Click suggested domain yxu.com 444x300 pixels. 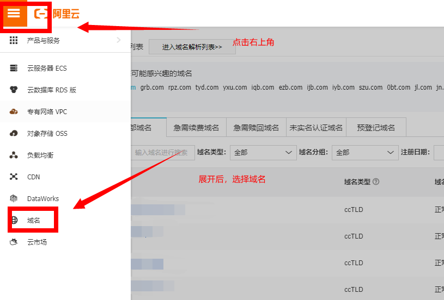235,87
